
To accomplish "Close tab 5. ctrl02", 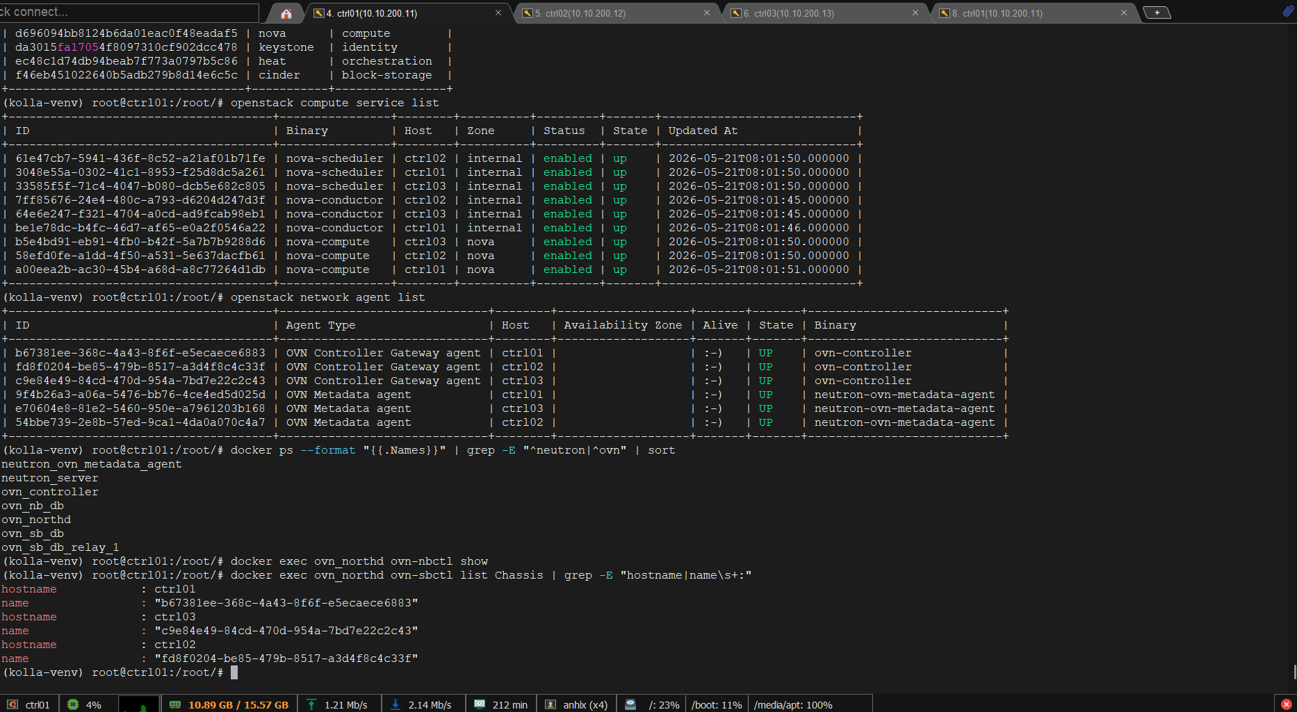I will pyautogui.click(x=707, y=13).
